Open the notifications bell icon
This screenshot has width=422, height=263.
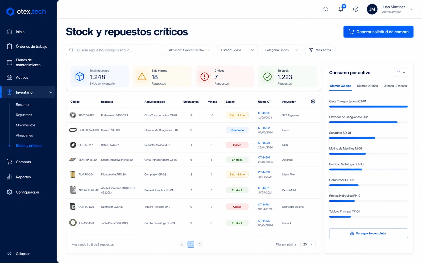pos(341,9)
